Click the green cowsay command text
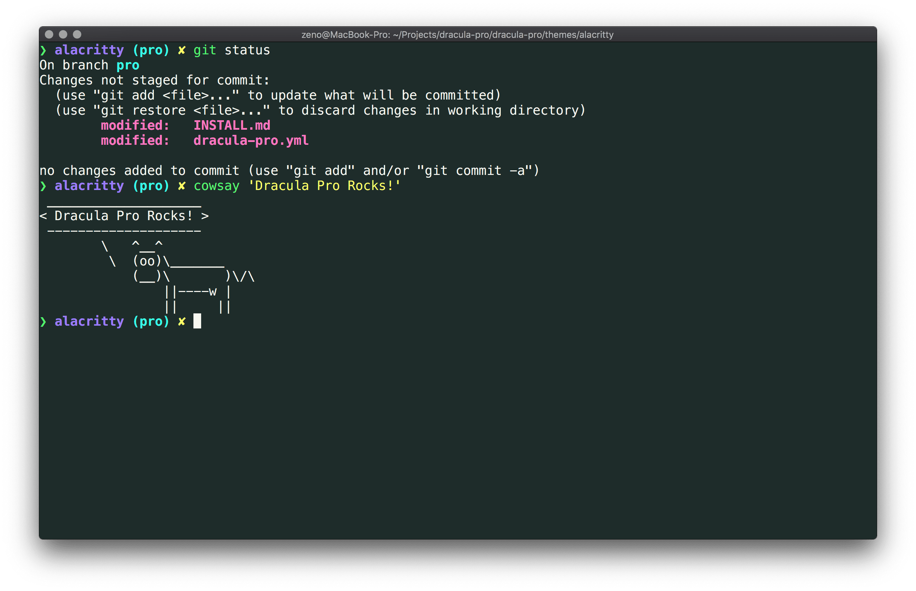The image size is (916, 591). coord(217,186)
